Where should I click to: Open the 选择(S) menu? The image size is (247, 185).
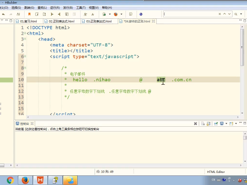[16, 8]
